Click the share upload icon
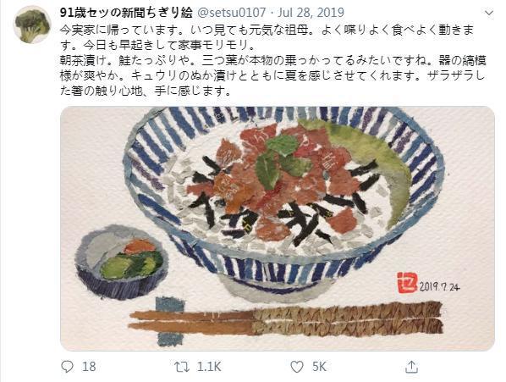The width and height of the screenshot is (506, 382). 411,367
